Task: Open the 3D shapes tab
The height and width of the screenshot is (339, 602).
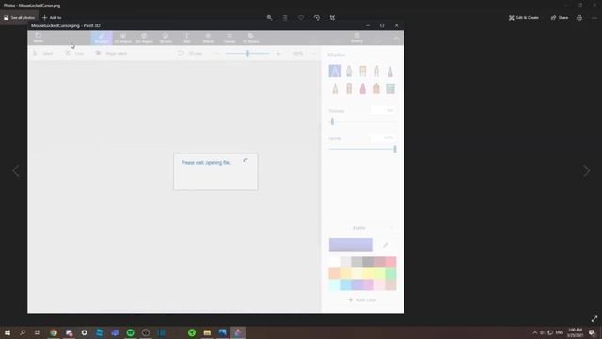Action: (x=144, y=38)
